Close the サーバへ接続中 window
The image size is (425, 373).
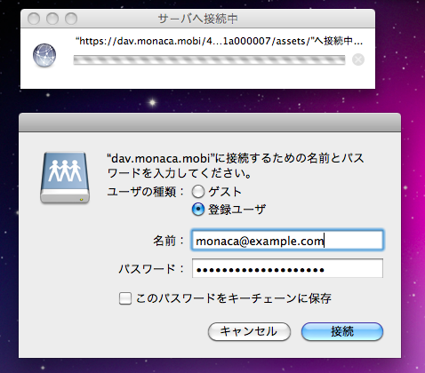click(34, 19)
